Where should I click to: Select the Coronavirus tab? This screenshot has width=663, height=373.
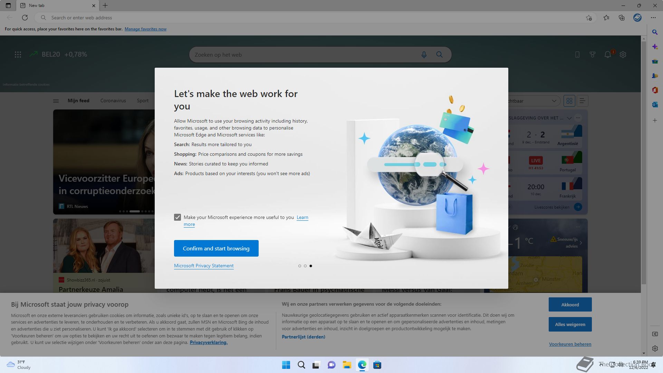tap(113, 101)
